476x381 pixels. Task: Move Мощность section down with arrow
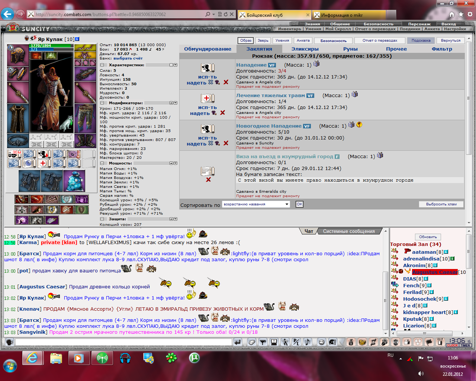click(176, 163)
